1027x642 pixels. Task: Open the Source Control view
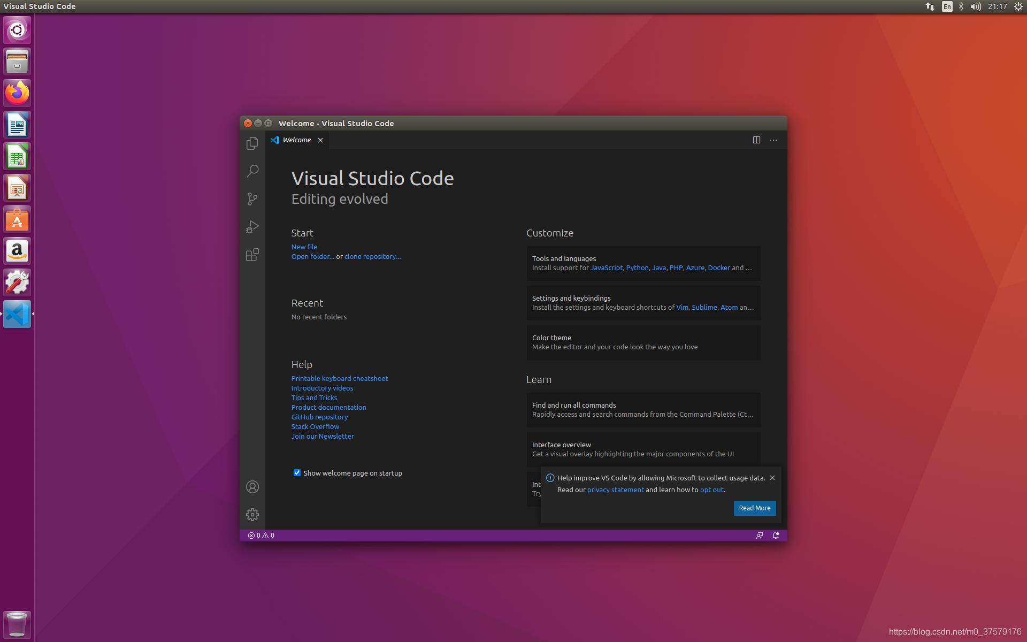(252, 199)
